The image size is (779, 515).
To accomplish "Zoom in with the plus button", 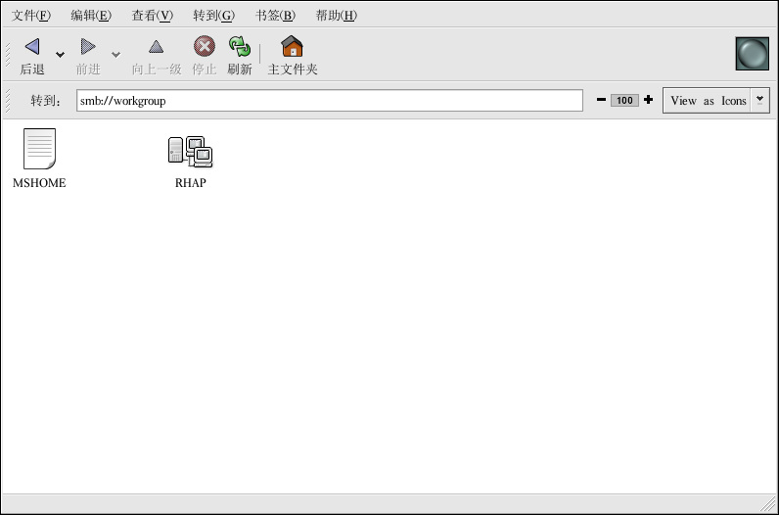I will click(x=648, y=100).
